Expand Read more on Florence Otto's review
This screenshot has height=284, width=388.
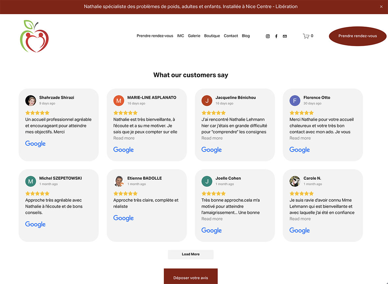pyautogui.click(x=300, y=138)
